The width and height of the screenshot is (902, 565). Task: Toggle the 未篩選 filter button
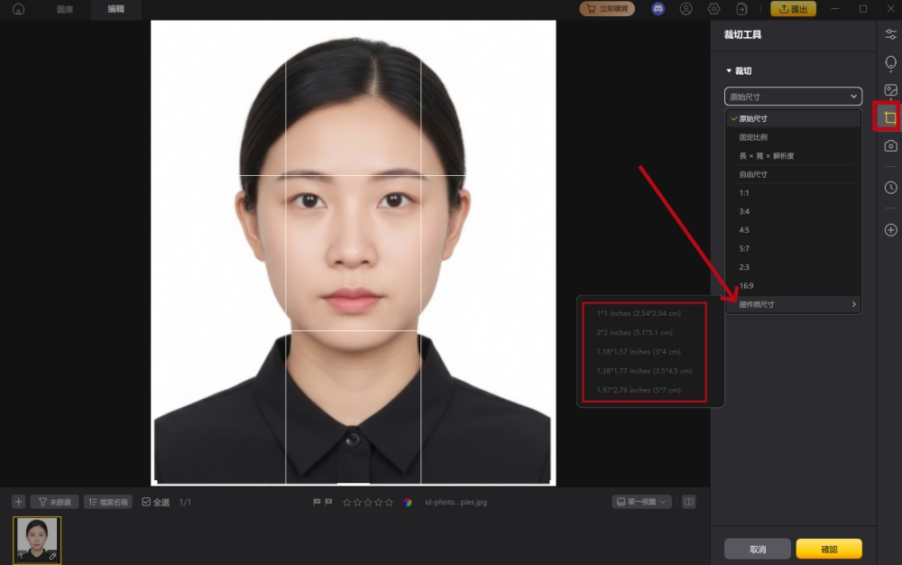coord(54,502)
